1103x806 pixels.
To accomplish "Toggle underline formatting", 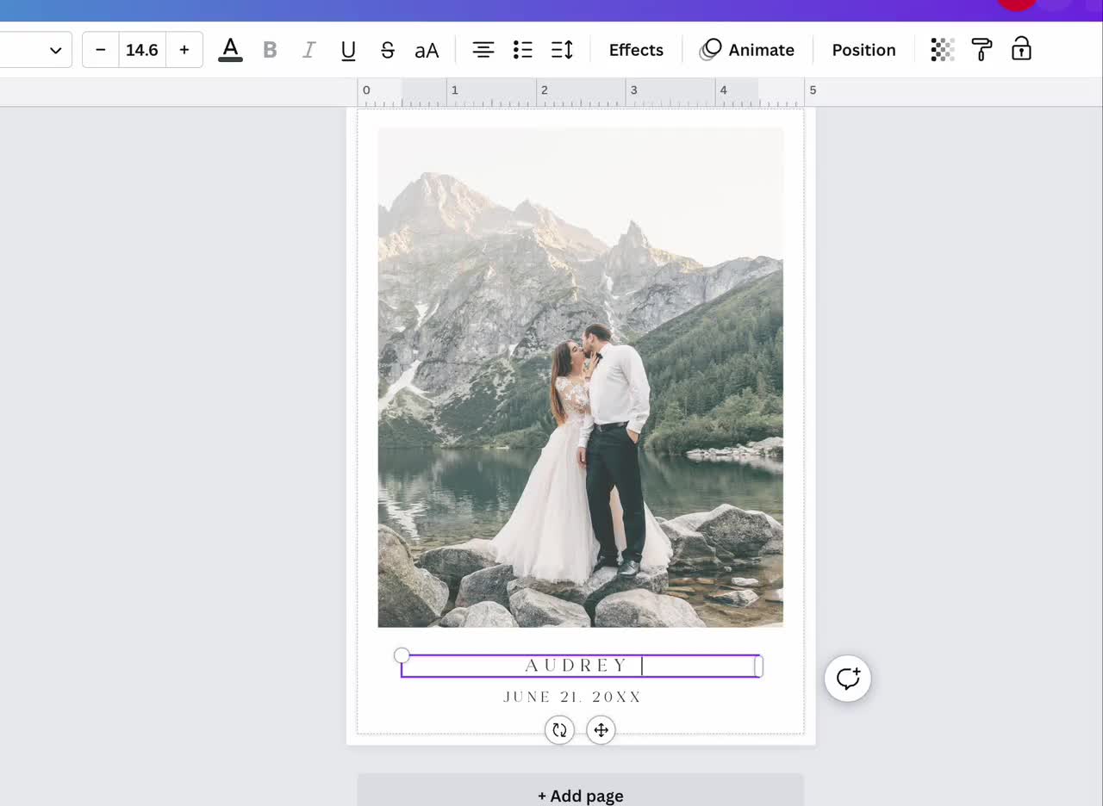I will (348, 50).
